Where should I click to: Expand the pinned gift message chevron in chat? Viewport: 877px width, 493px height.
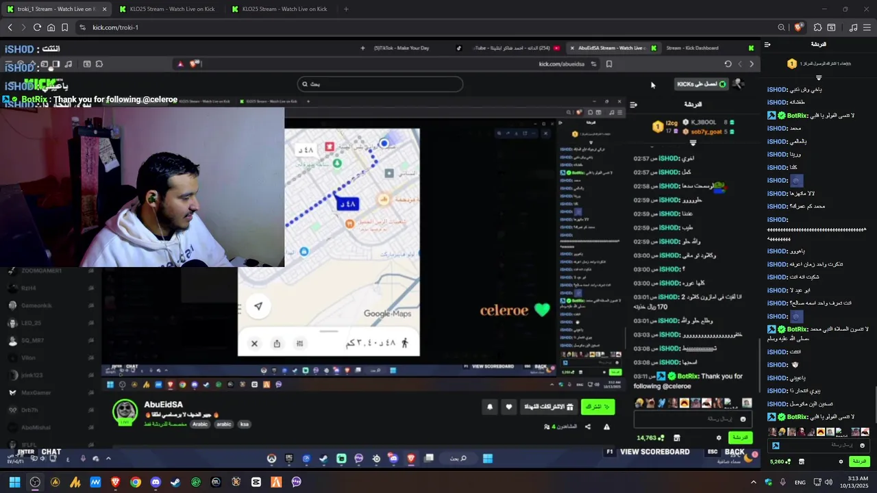(x=818, y=77)
